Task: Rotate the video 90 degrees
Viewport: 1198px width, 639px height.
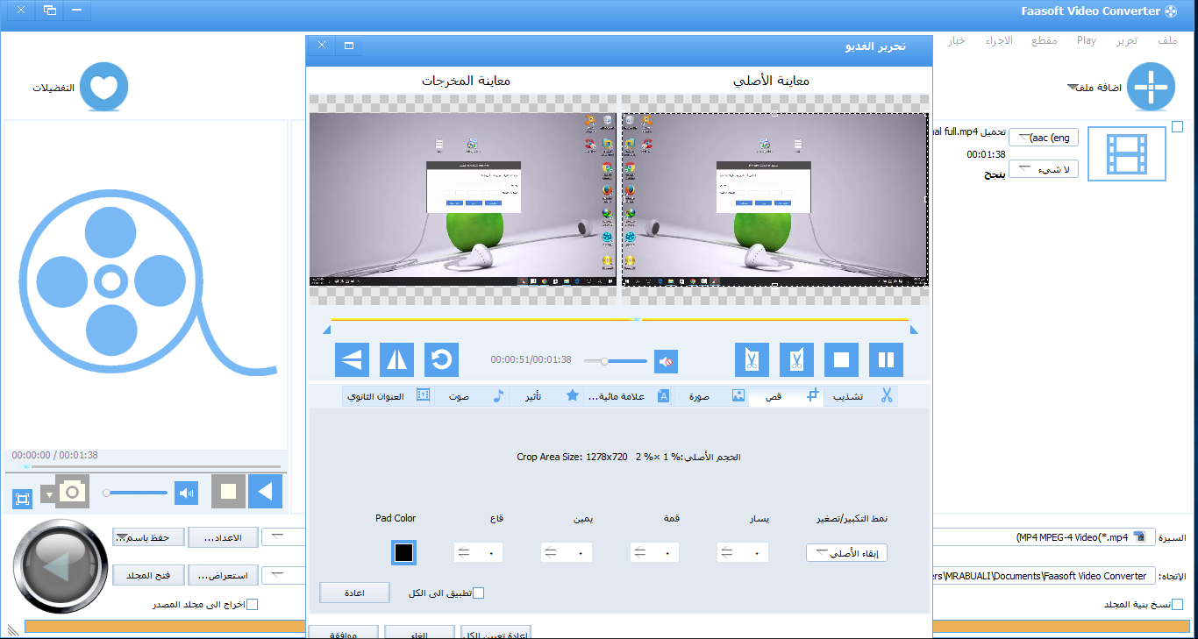Action: [x=441, y=359]
